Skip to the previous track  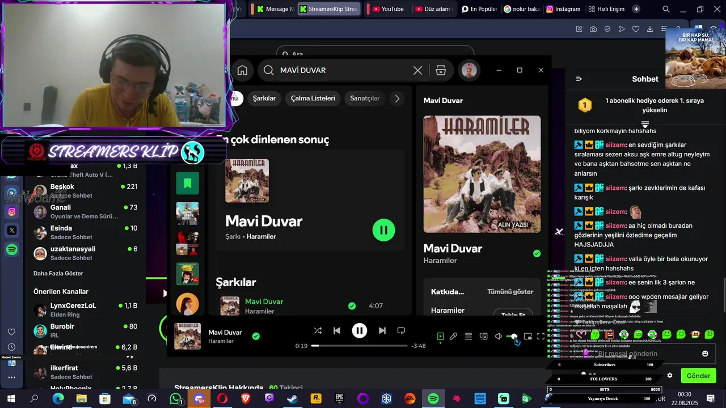point(337,330)
